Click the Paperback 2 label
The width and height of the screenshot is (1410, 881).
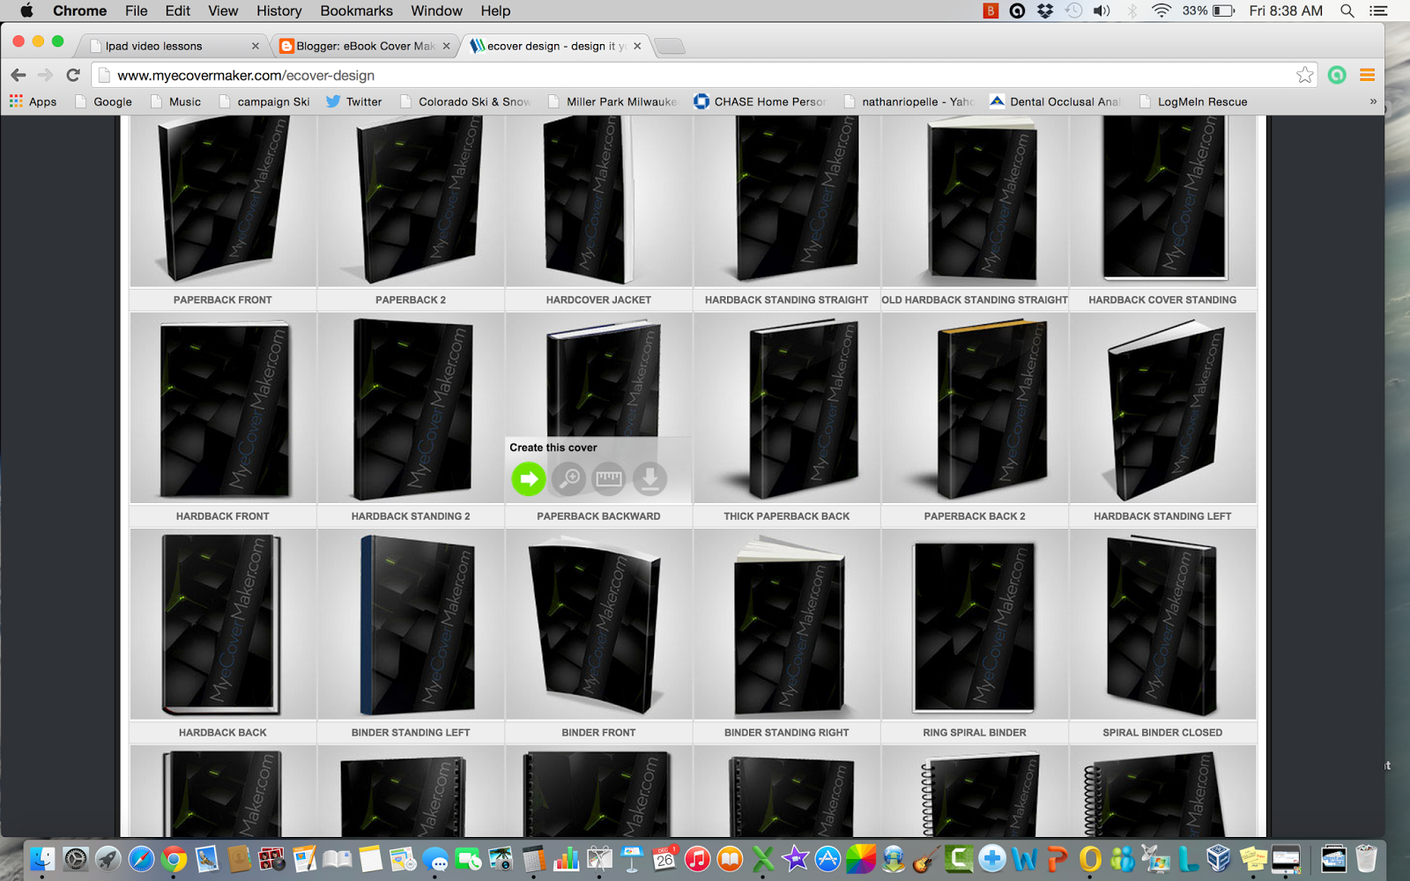[x=411, y=300]
